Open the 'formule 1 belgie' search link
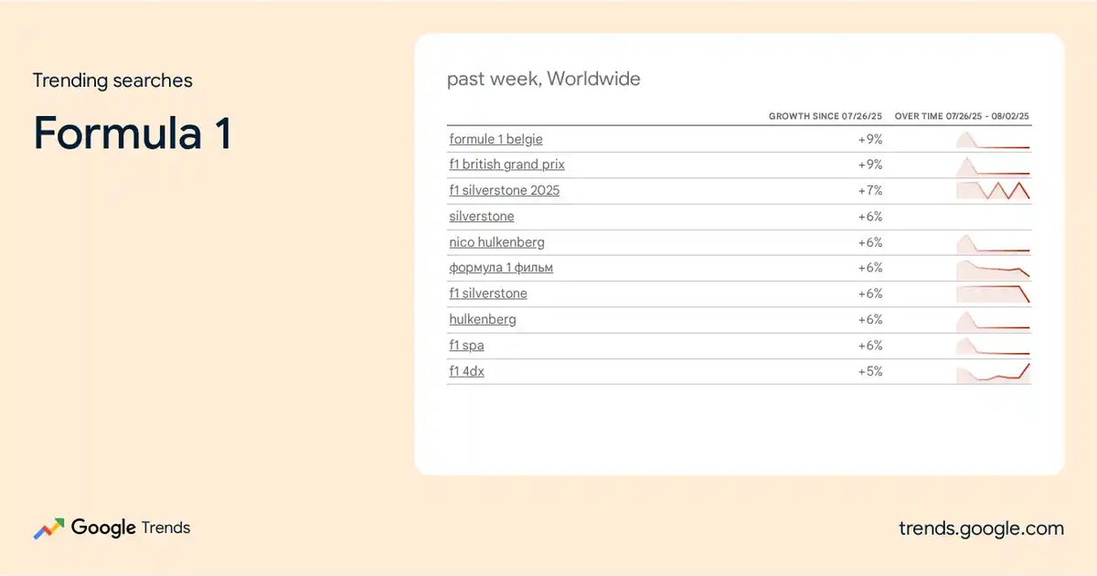Viewport: 1097px width, 576px height. coord(496,139)
